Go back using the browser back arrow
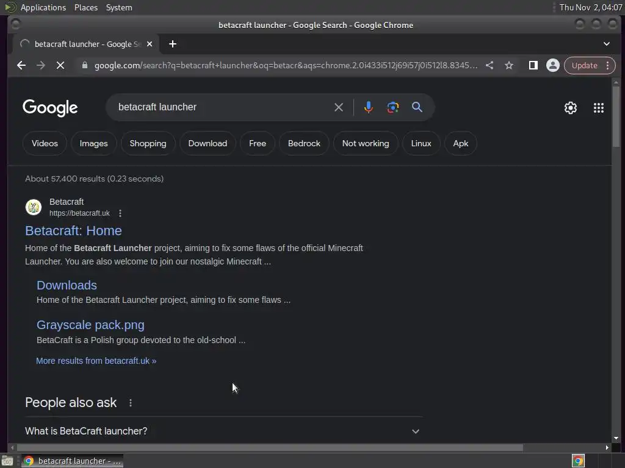Screen dimensions: 625x468 click(21, 65)
